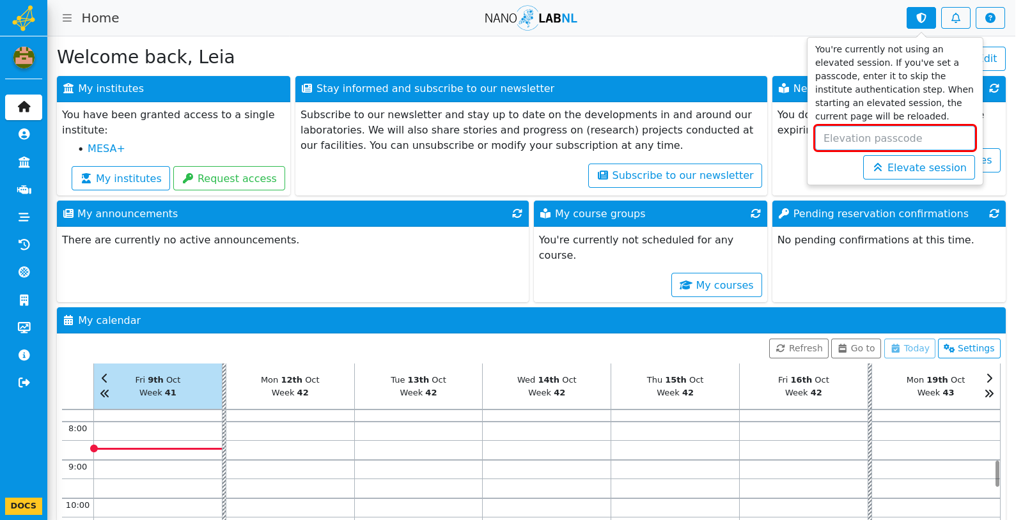
Task: Click the Subscribe to our newsletter button
Action: pyautogui.click(x=675, y=176)
